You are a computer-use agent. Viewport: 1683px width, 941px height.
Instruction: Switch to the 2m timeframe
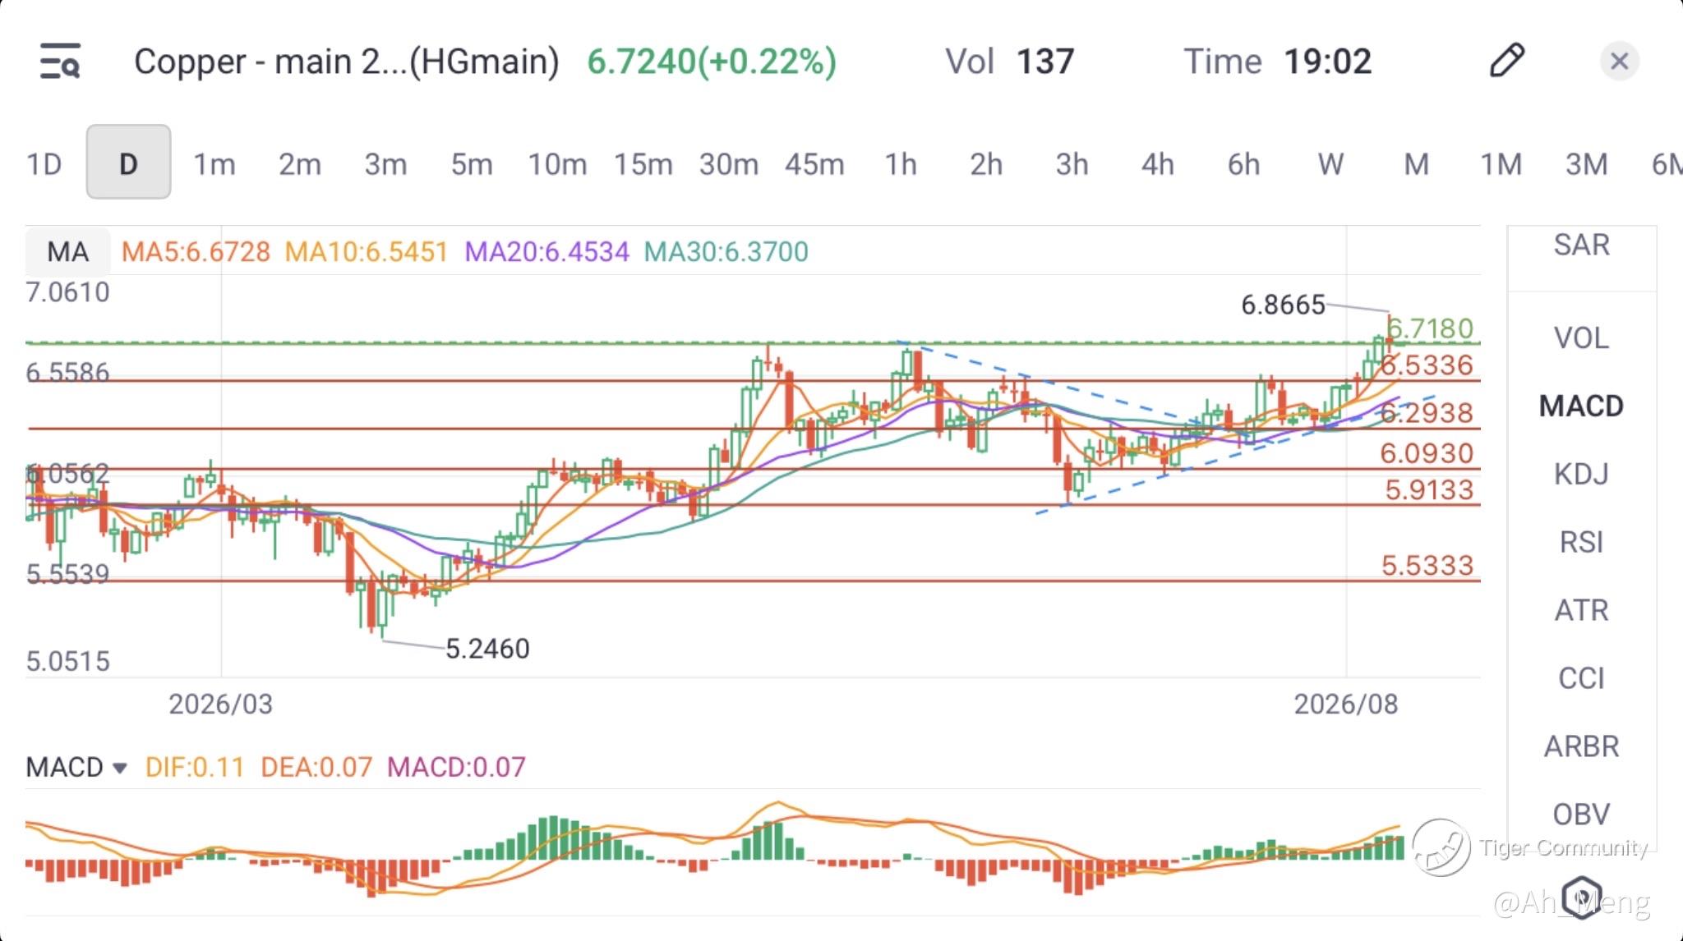click(x=300, y=164)
